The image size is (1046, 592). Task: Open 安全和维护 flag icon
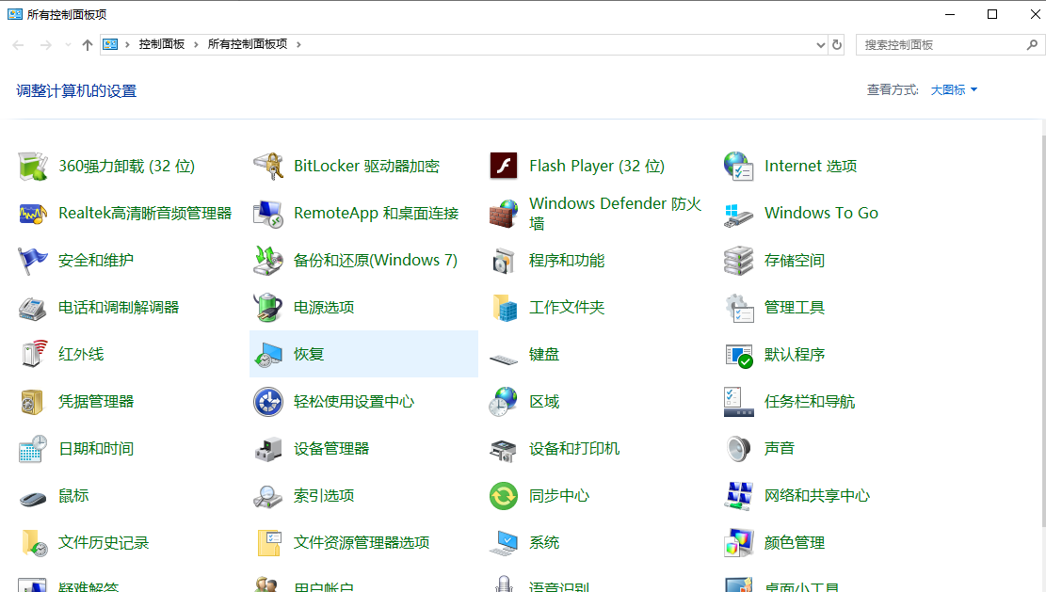[x=33, y=261]
